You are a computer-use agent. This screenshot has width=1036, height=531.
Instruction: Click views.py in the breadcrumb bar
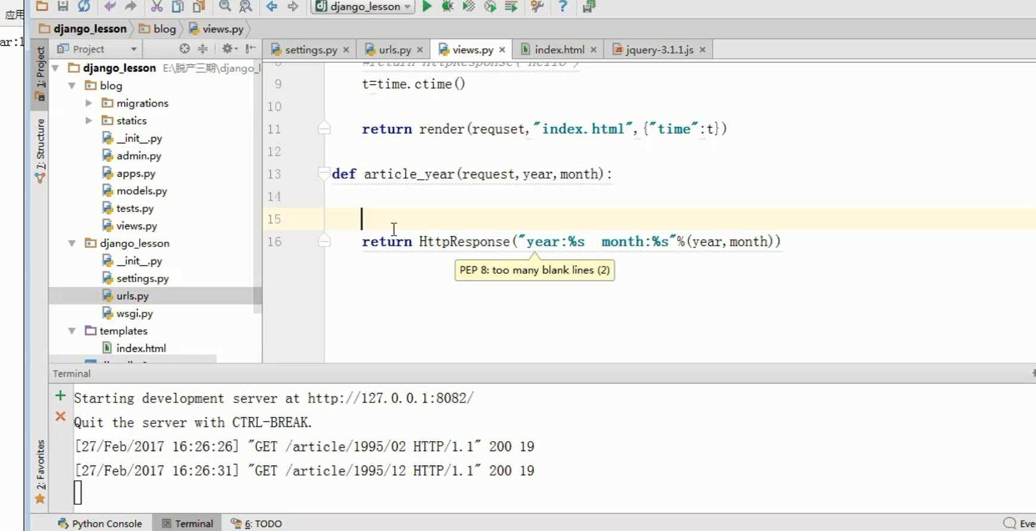[x=216, y=29]
